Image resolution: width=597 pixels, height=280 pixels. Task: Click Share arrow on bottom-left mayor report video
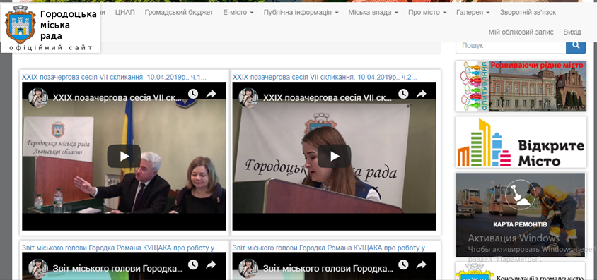211,264
